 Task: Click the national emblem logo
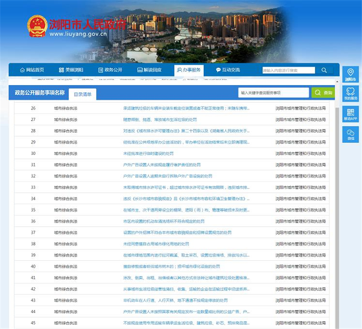click(x=37, y=26)
